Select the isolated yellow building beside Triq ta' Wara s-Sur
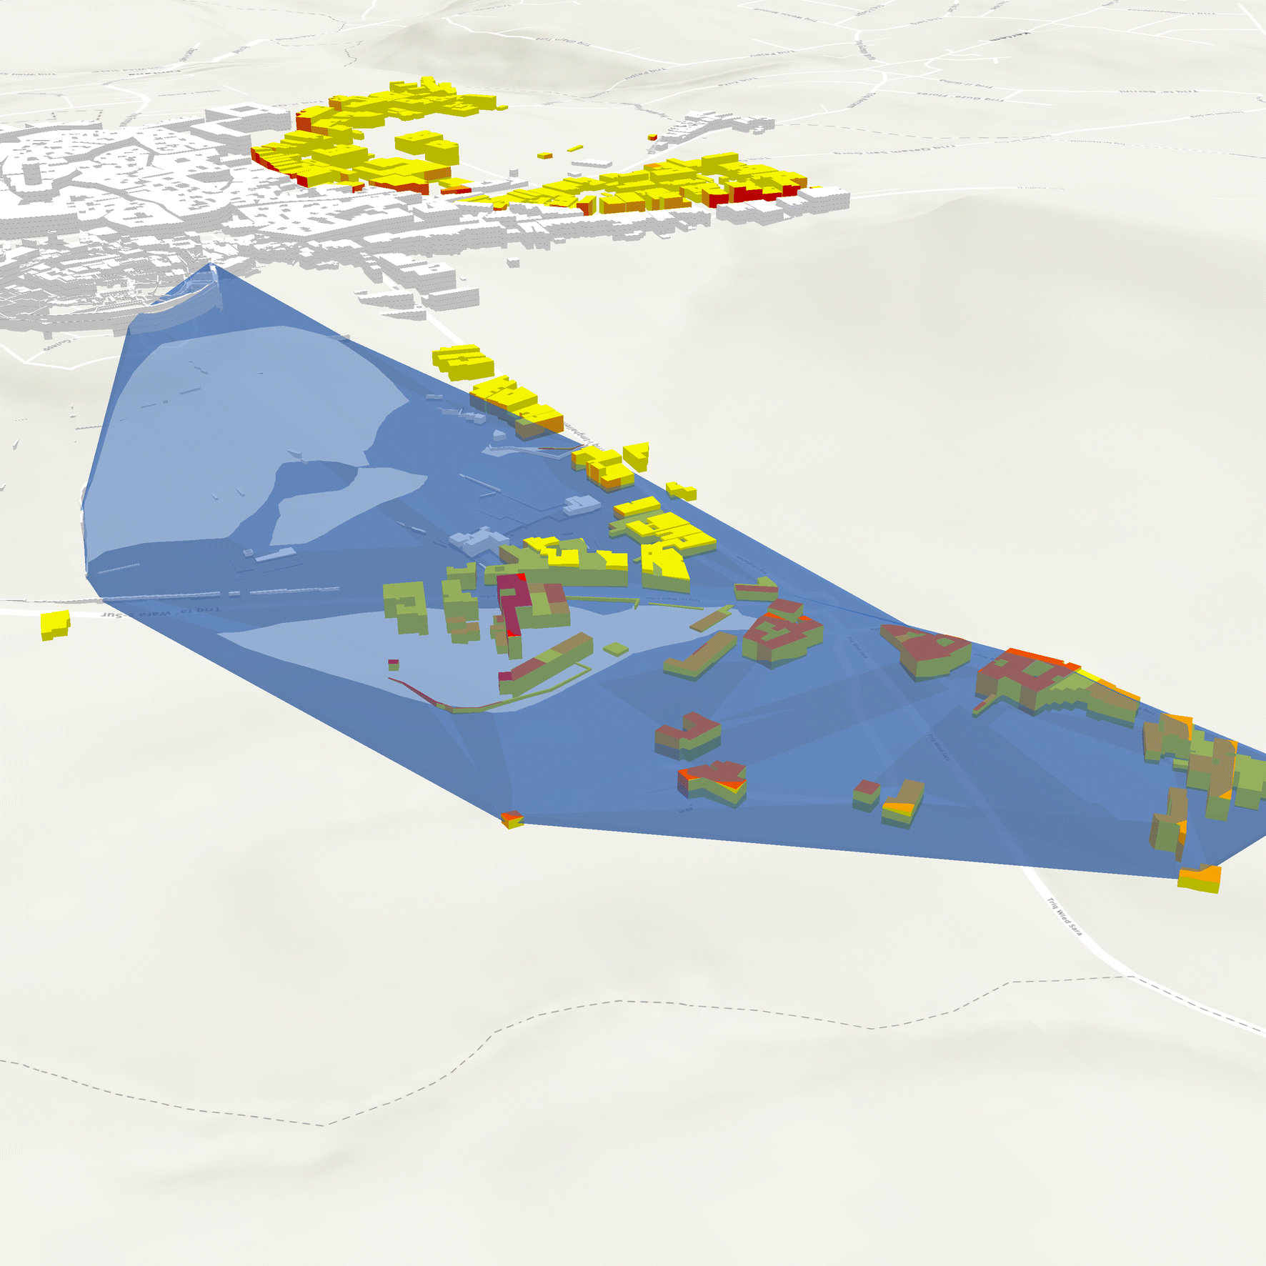 point(55,624)
